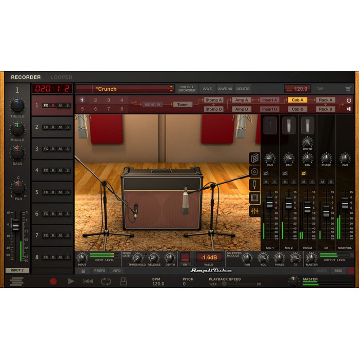Open the microphone selection icon
359x359 pixels.
(254, 185)
